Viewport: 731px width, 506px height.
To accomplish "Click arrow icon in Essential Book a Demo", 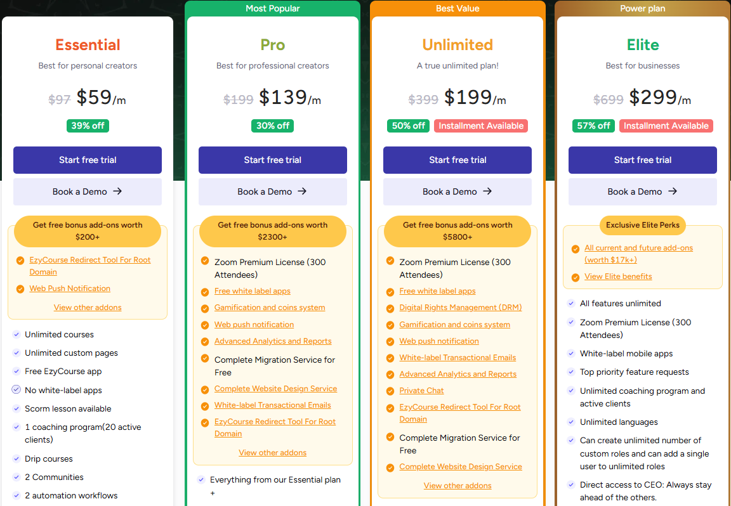I will click(117, 191).
